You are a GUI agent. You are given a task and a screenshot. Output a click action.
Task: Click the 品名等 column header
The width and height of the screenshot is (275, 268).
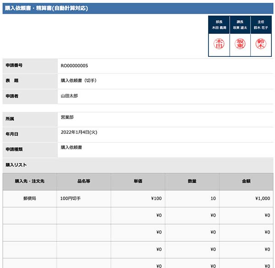coord(84,181)
